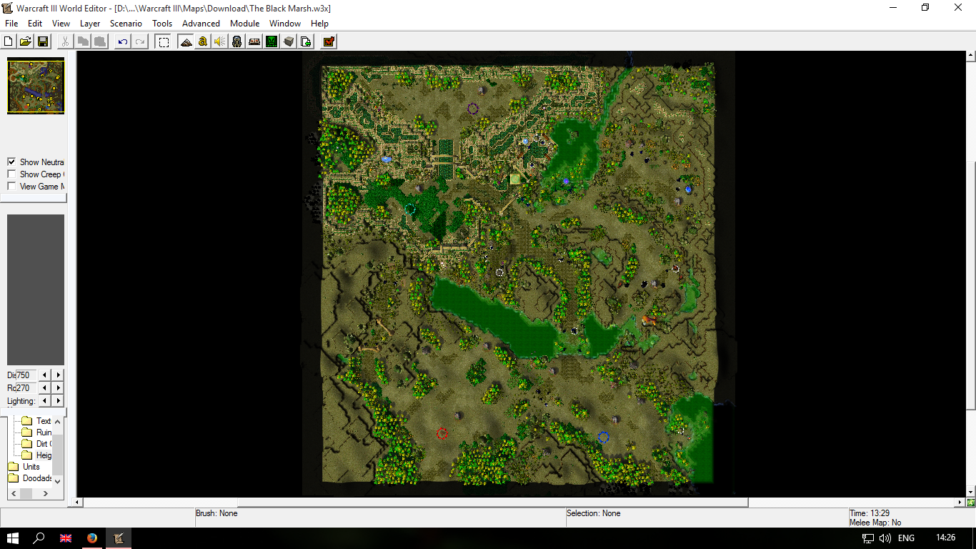This screenshot has width=976, height=549.
Task: Click Lighting right arrow button
Action: [x=59, y=400]
